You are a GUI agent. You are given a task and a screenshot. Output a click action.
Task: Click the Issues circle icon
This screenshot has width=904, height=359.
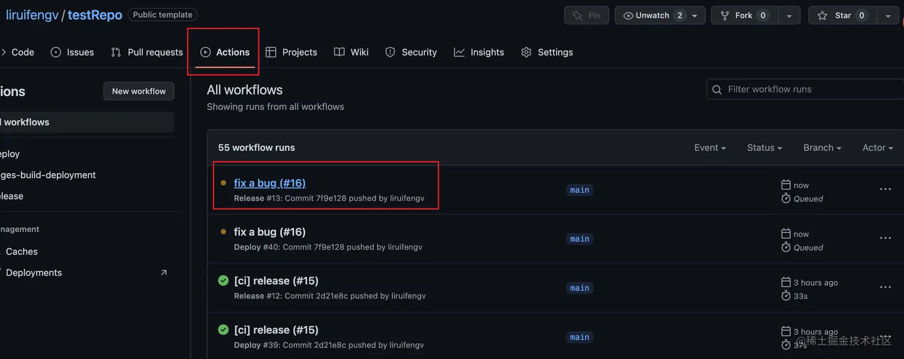pos(56,52)
